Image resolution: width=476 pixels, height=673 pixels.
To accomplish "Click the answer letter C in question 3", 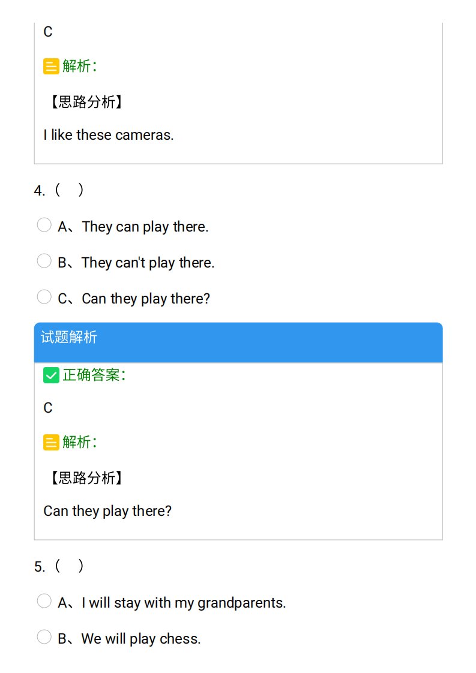I will click(x=48, y=32).
